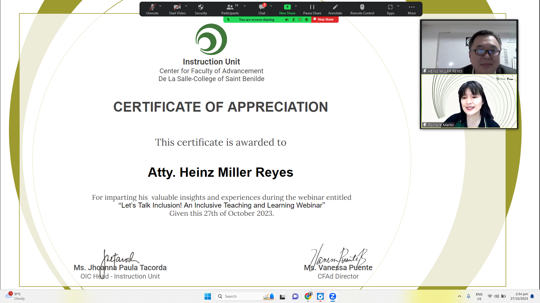540x303 pixels.
Task: Open Remote Control options
Action: [362, 9]
